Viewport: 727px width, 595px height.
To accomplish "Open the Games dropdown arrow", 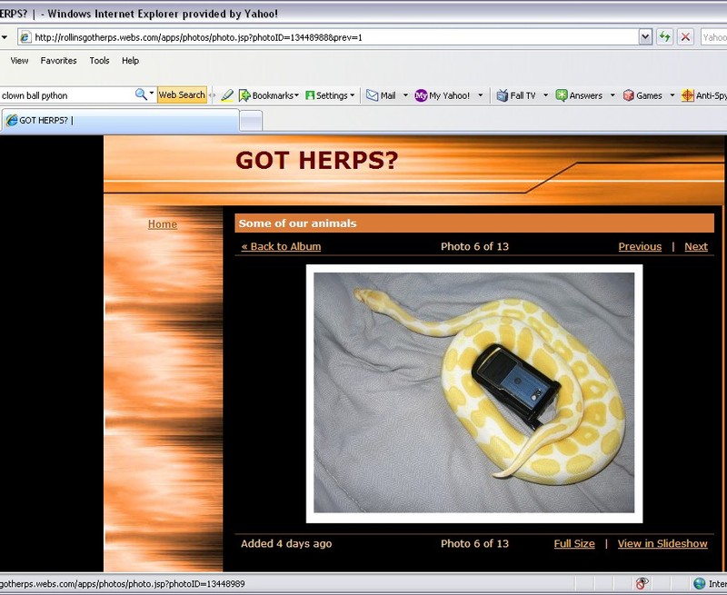I will tap(672, 95).
